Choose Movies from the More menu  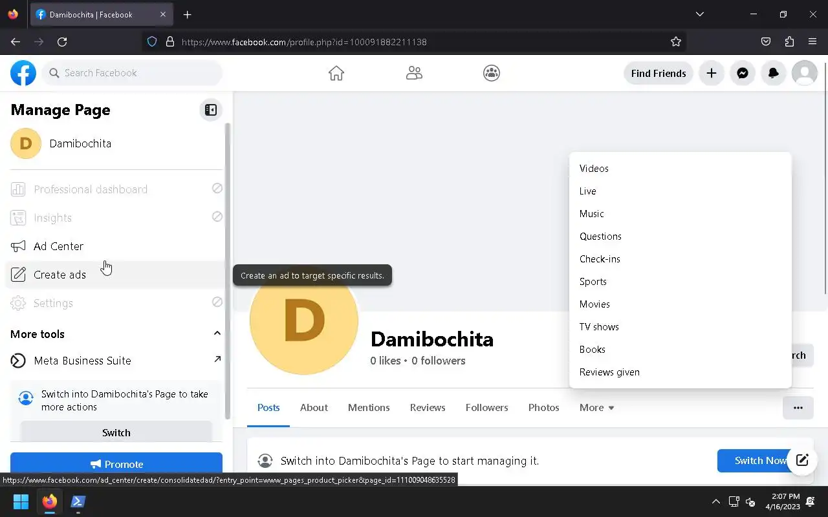681,304
